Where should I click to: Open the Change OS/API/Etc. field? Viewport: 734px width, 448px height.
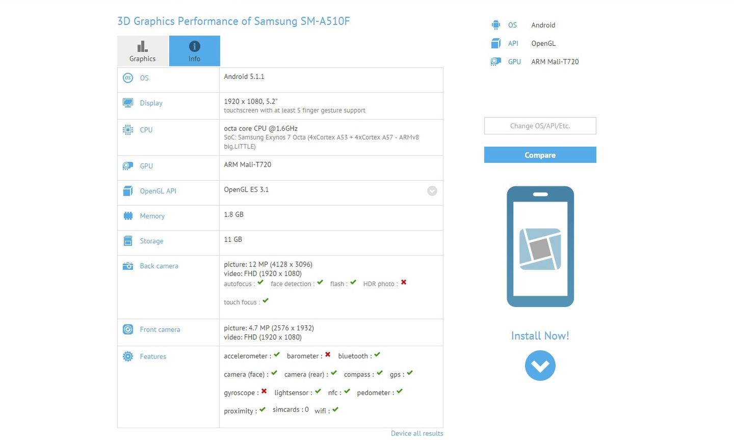(x=540, y=126)
